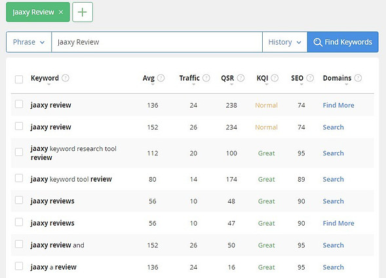Toggle the select-all checkbox in header
The width and height of the screenshot is (386, 278).
[x=19, y=79]
